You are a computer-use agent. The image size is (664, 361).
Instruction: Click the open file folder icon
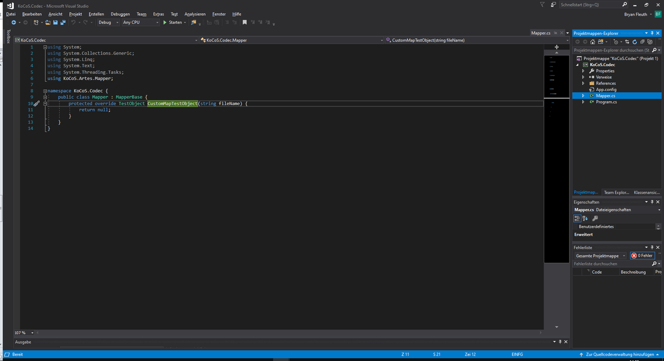click(x=48, y=22)
